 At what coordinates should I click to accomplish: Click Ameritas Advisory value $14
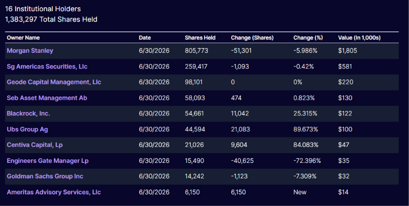coord(343,192)
